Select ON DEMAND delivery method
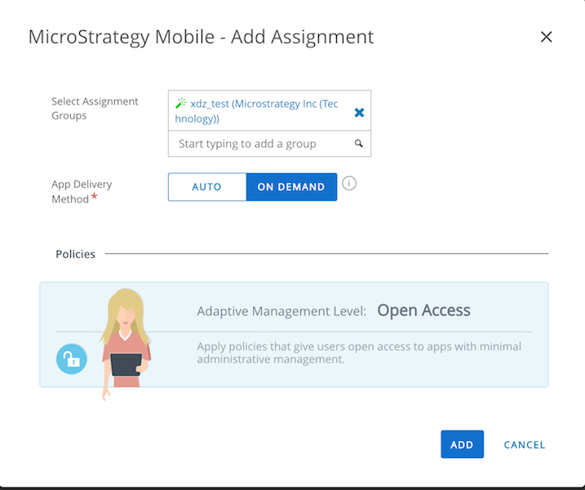 coord(291,187)
